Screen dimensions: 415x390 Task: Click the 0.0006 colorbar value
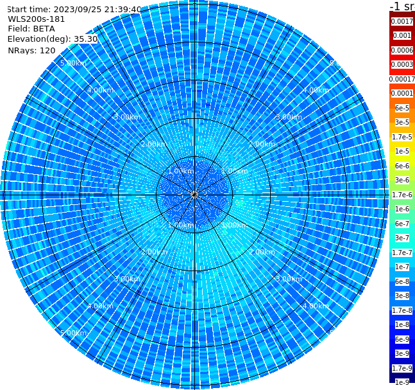[402, 50]
